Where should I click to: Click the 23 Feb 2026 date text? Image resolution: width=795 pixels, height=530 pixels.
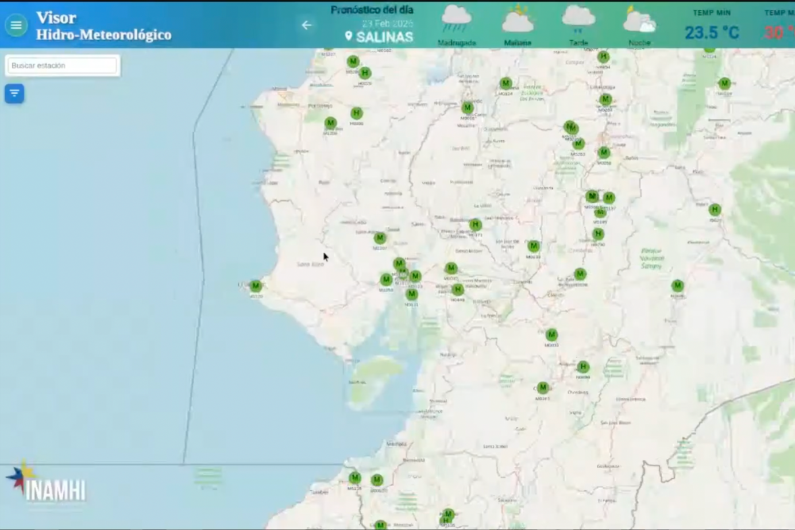pos(388,23)
